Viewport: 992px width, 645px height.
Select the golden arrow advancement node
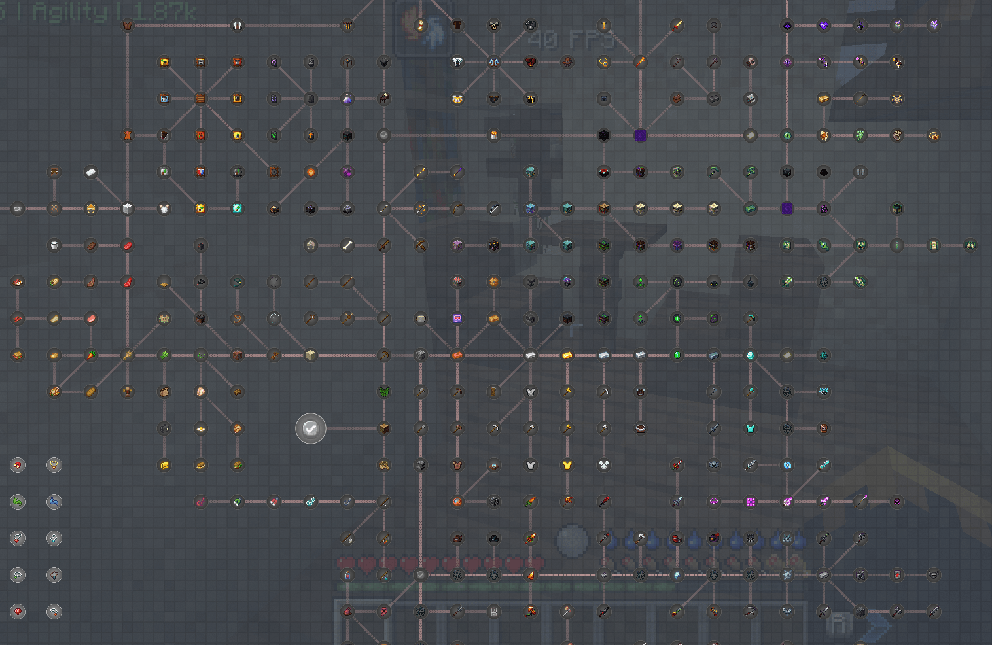tap(421, 172)
